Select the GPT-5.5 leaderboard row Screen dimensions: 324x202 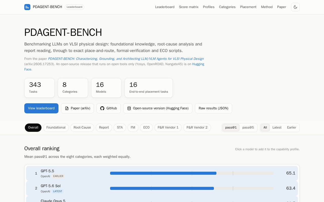pos(162,173)
